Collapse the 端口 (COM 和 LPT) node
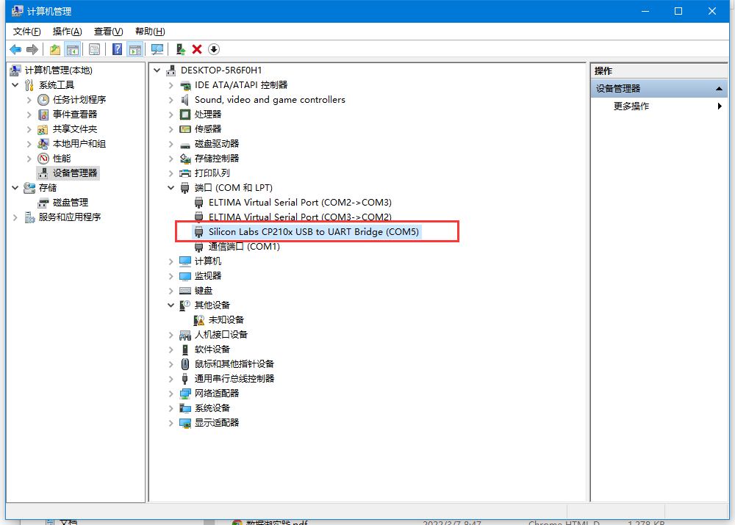The width and height of the screenshot is (735, 525). click(x=171, y=188)
